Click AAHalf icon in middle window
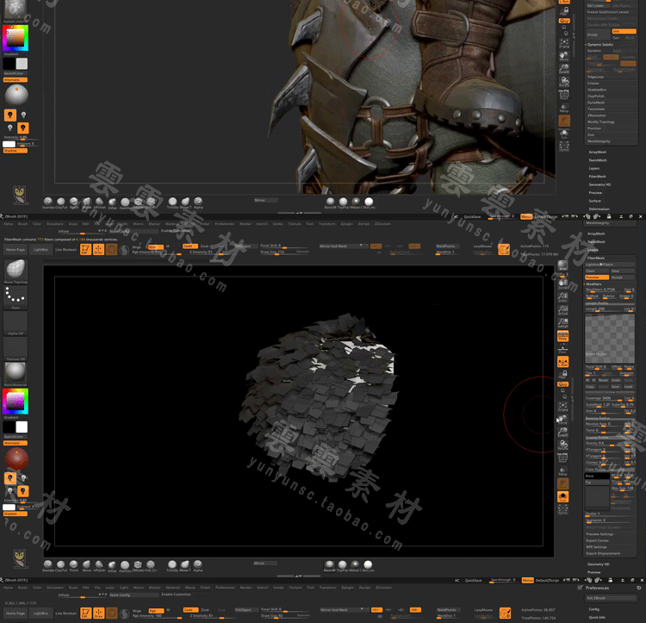Viewport: 646px width, 623px height. [562, 322]
